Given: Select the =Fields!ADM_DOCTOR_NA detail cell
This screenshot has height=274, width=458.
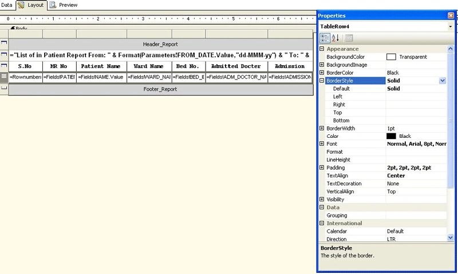Looking at the screenshot, I should (x=236, y=77).
